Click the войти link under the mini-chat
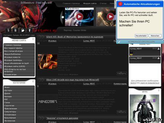This screenshot has height=123, width=164. click(x=133, y=83)
